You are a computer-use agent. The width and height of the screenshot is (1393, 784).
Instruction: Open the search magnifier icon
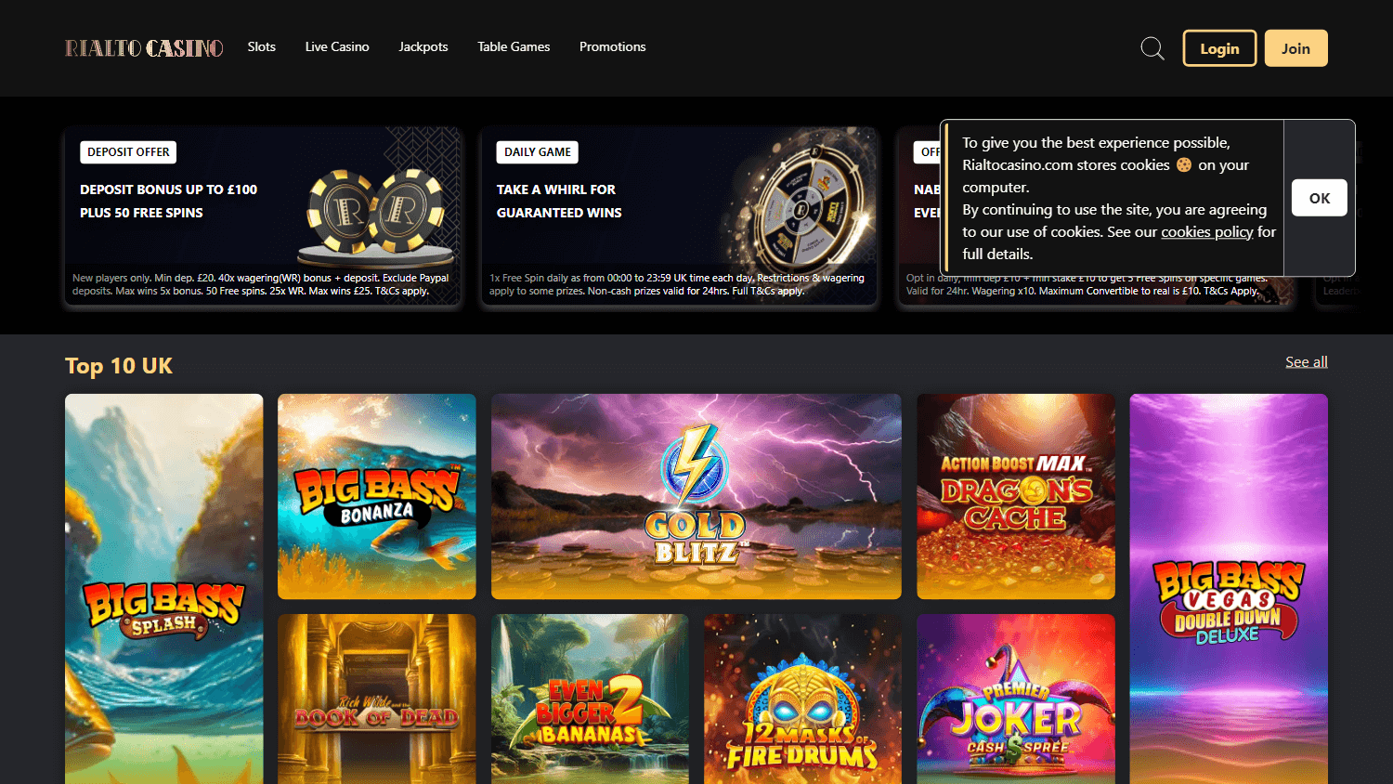coord(1152,48)
